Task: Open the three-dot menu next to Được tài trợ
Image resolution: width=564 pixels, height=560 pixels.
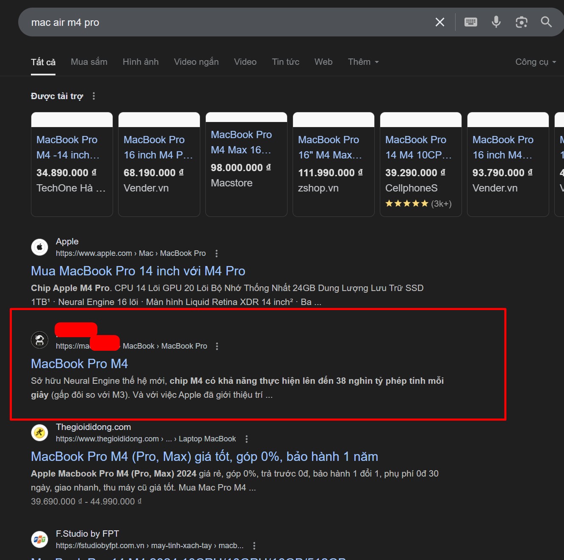Action: (94, 96)
